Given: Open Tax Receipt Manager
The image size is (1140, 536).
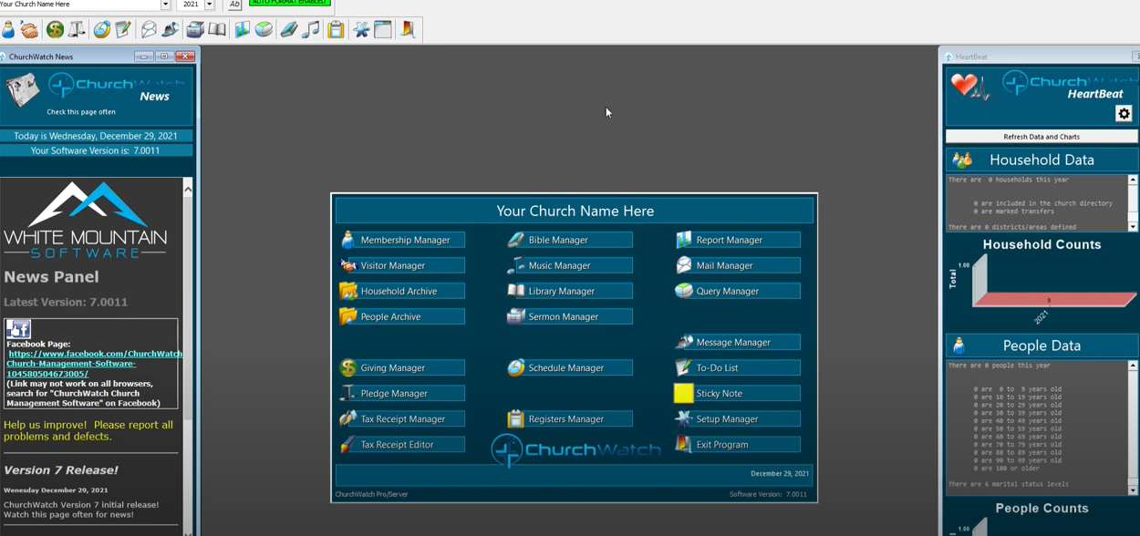Looking at the screenshot, I should [401, 418].
